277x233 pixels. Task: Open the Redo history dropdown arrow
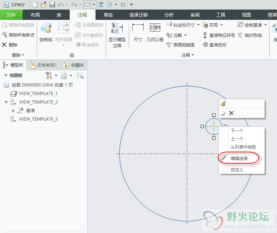tap(80, 5)
